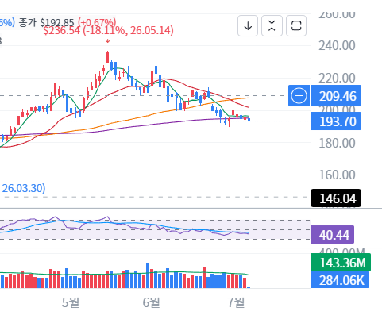
Task: Click the 146.04 black price label
Action: tap(336, 198)
